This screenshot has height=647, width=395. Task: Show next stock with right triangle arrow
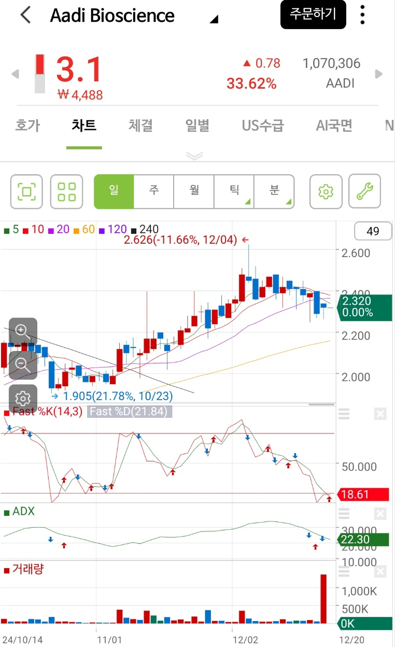(379, 74)
